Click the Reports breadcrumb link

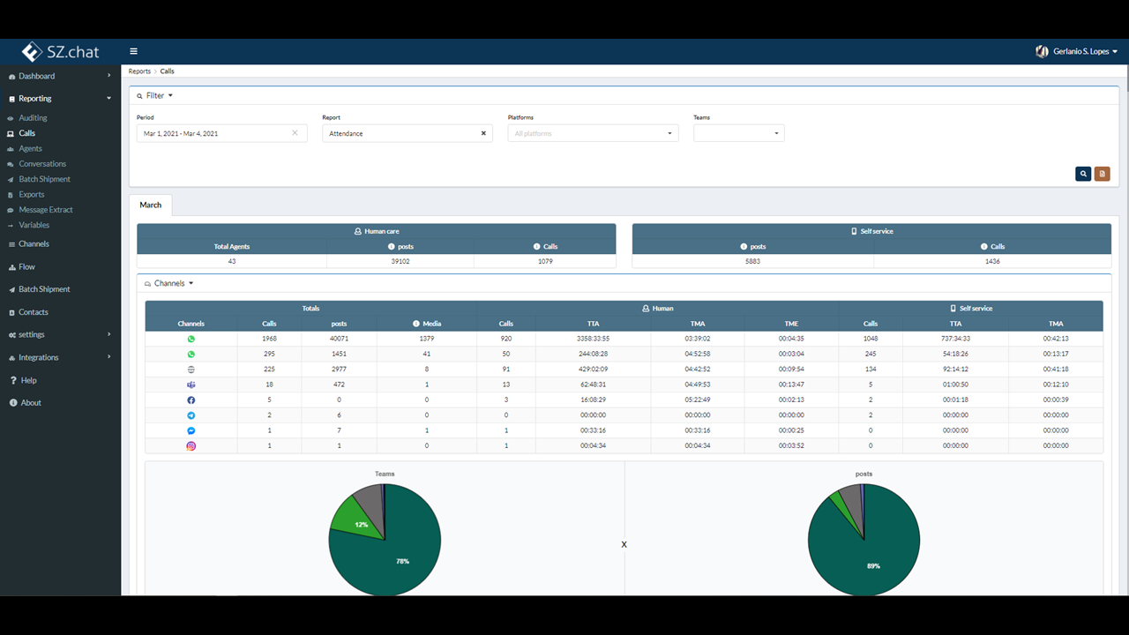point(139,71)
